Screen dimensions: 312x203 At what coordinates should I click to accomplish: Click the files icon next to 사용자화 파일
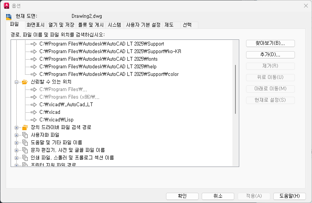25,135
